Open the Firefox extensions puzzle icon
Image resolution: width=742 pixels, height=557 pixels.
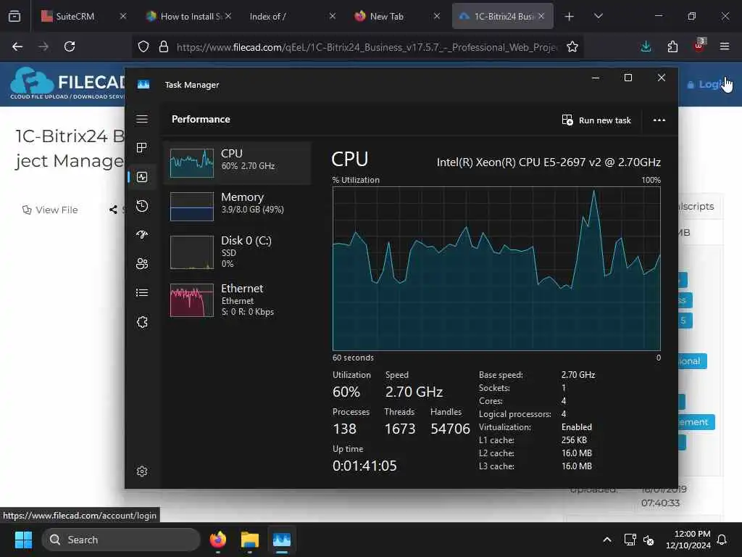click(672, 46)
